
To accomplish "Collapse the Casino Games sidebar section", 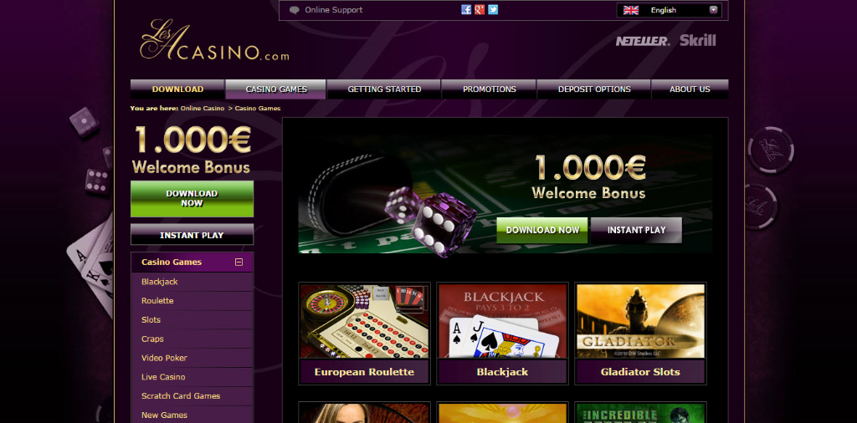I will click(x=239, y=262).
